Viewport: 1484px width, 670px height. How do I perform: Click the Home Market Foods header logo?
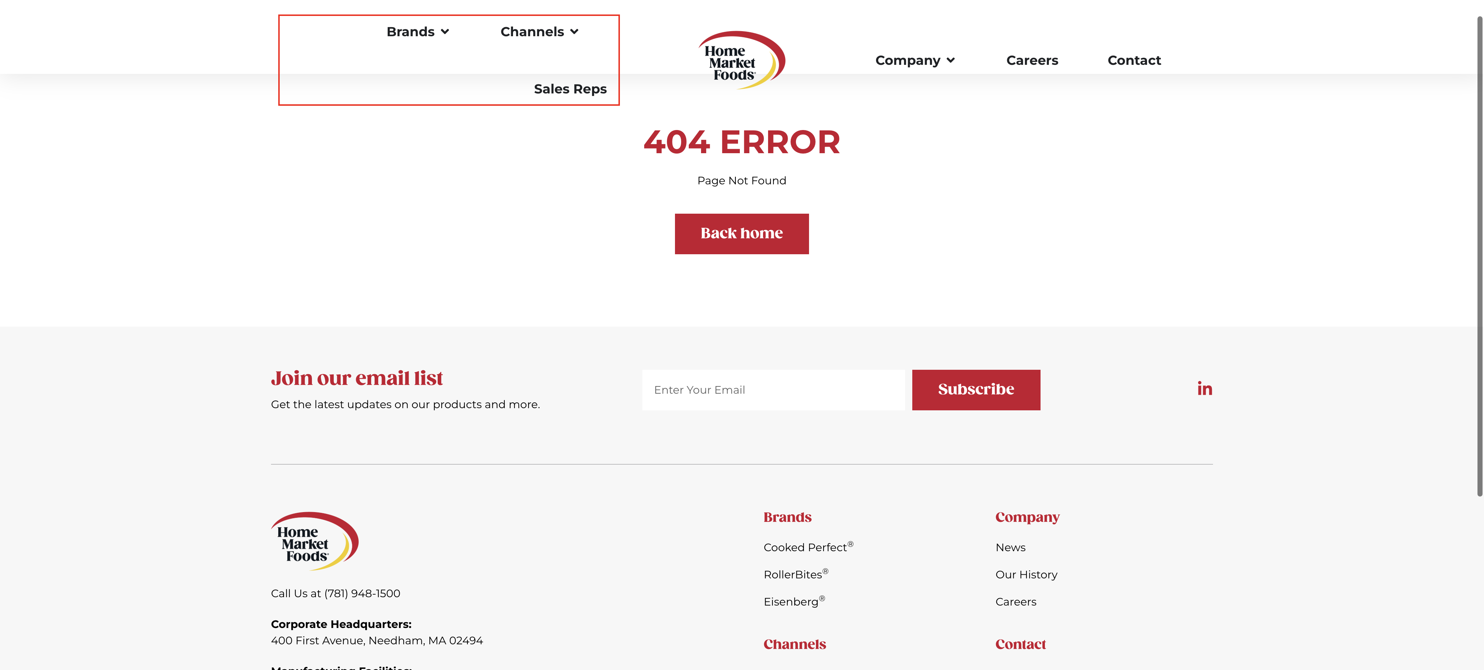point(741,60)
